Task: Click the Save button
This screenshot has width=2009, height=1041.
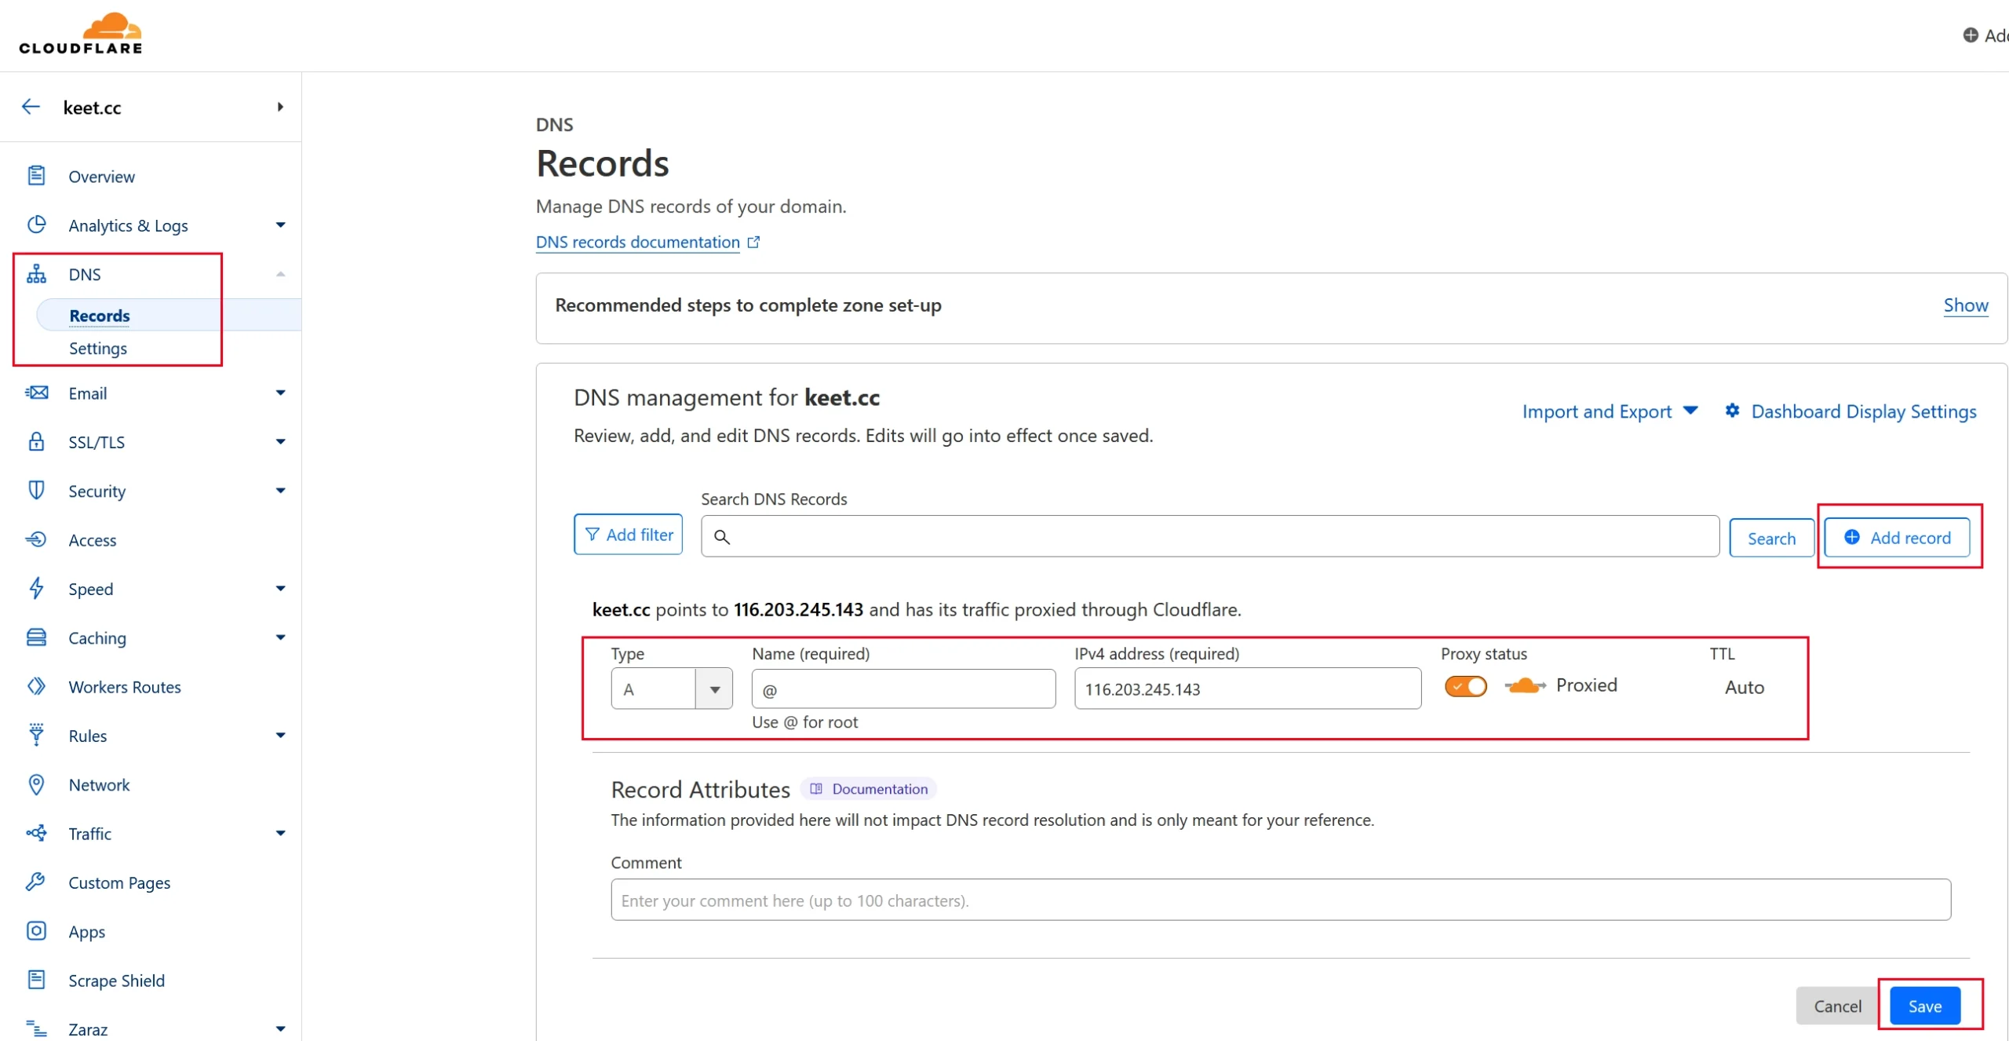Action: 1925,1006
